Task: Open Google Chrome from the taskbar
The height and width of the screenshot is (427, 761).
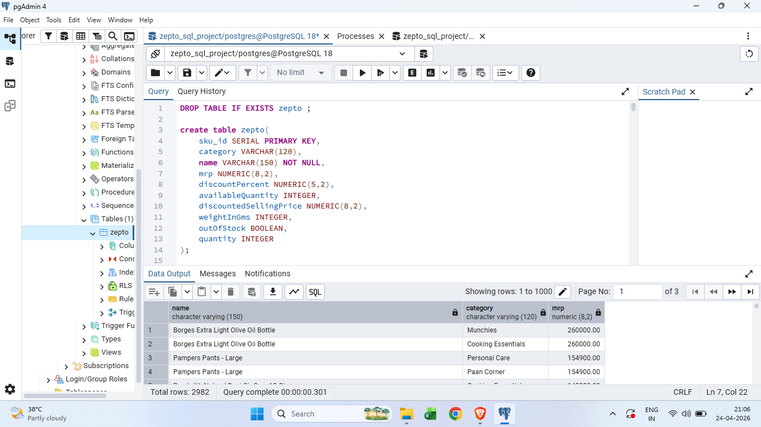Action: click(456, 414)
